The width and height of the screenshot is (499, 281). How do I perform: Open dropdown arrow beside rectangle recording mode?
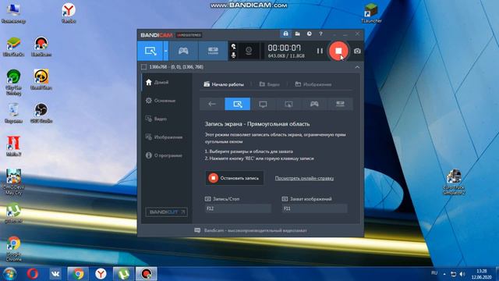(166, 51)
